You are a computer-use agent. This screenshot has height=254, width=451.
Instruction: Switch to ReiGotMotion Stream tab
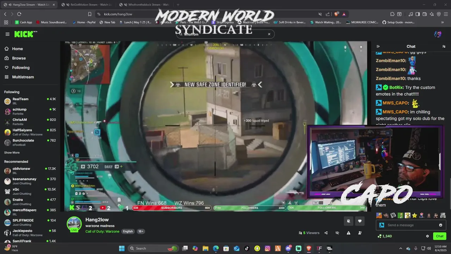coord(87,5)
